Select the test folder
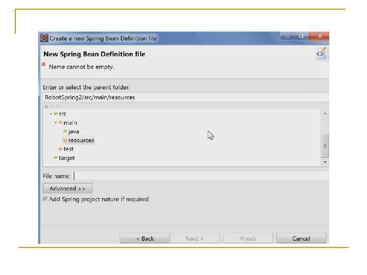Image resolution: width=367 pixels, height=275 pixels. click(x=68, y=149)
